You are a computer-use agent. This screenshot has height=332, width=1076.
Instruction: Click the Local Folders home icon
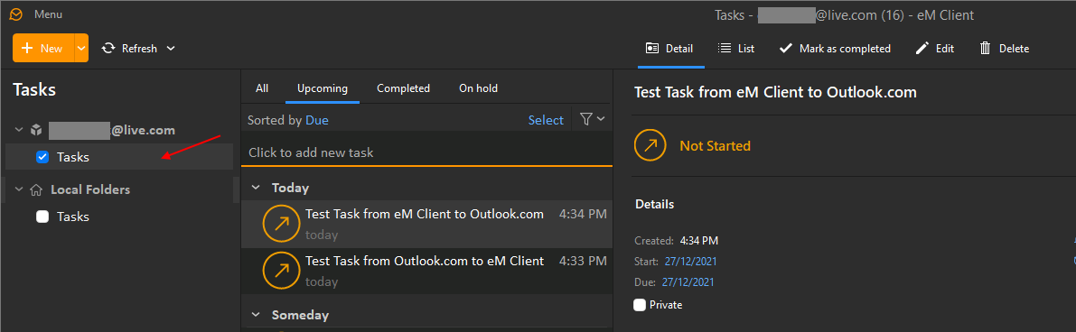coord(37,189)
